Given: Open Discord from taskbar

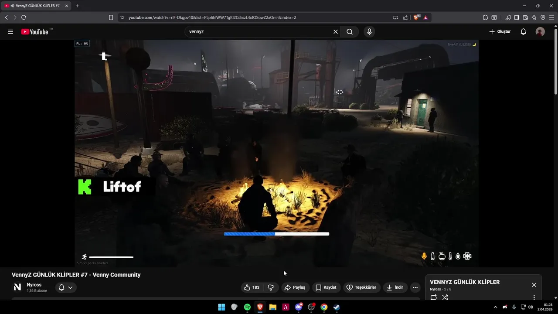Looking at the screenshot, I should click(299, 307).
